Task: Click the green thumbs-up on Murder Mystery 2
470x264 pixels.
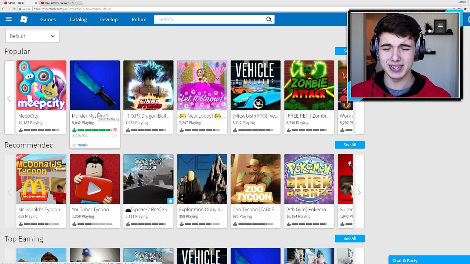Action: coord(75,130)
